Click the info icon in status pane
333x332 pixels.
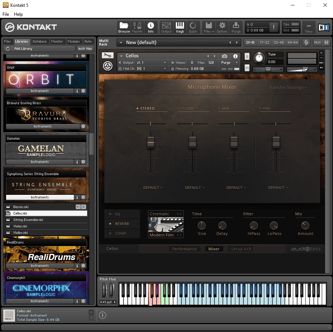pos(102,315)
